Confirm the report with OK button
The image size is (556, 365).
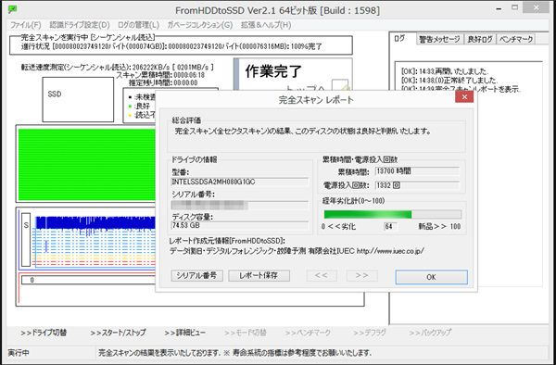coord(432,277)
